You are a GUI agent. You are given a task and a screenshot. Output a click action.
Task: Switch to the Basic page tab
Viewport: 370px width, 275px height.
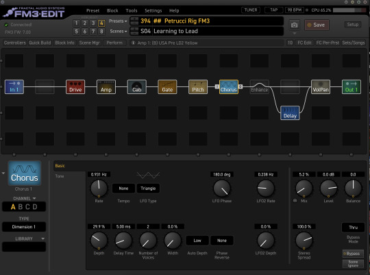click(x=60, y=165)
